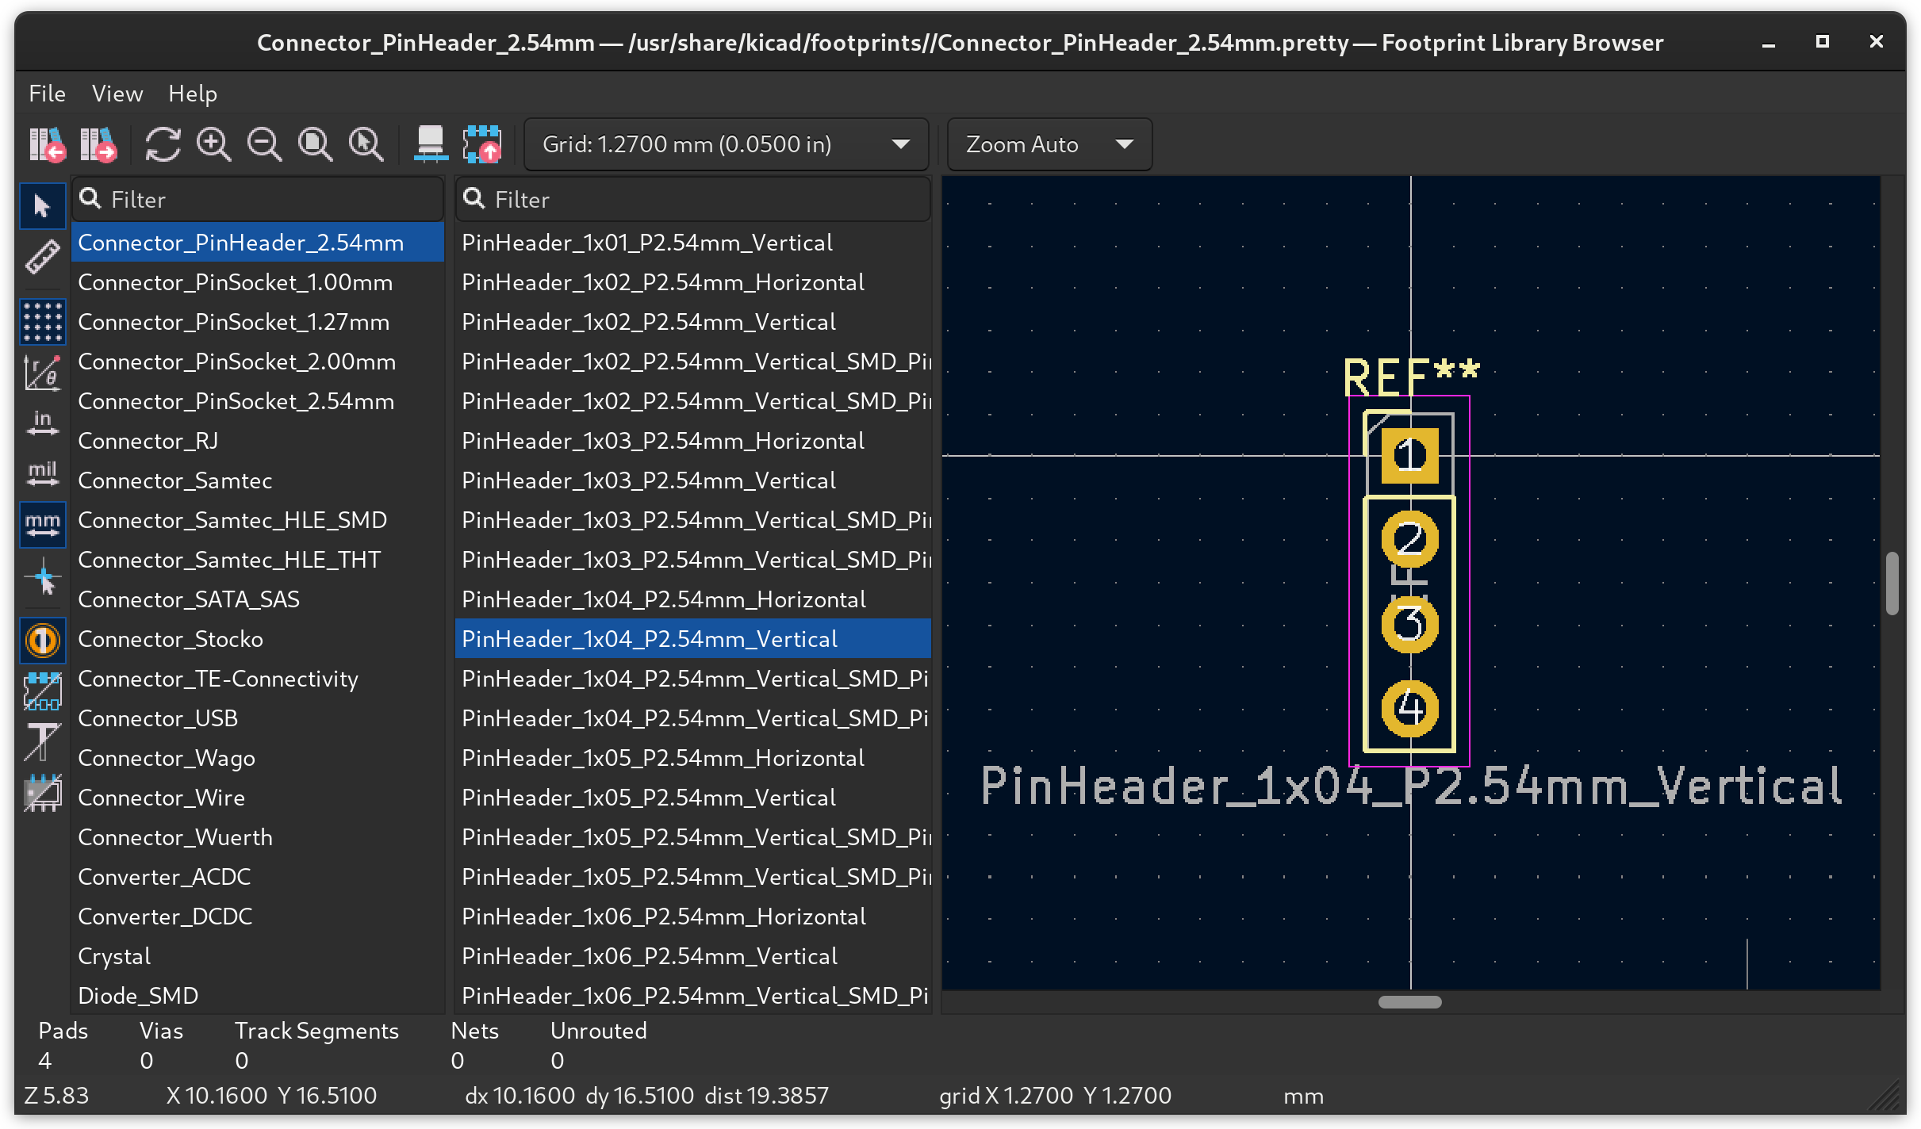Screen dimensions: 1921x1129
Task: Toggle grid visibility in the viewer
Action: click(x=43, y=322)
